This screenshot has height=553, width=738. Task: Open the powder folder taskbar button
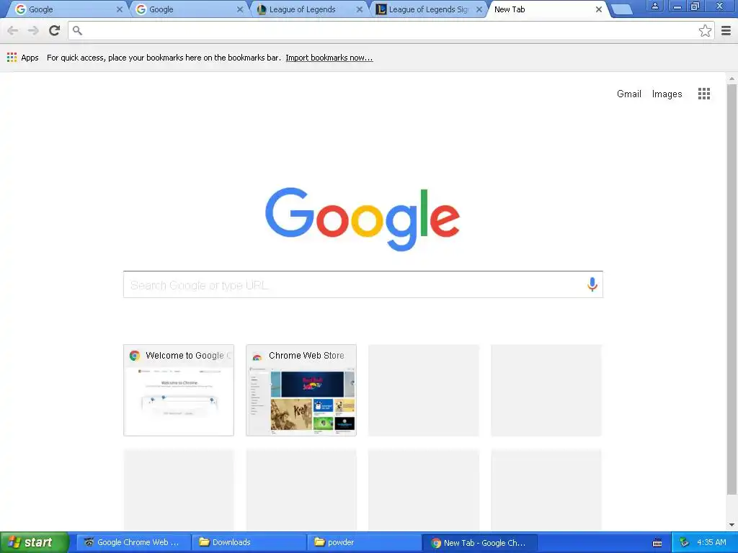click(364, 543)
